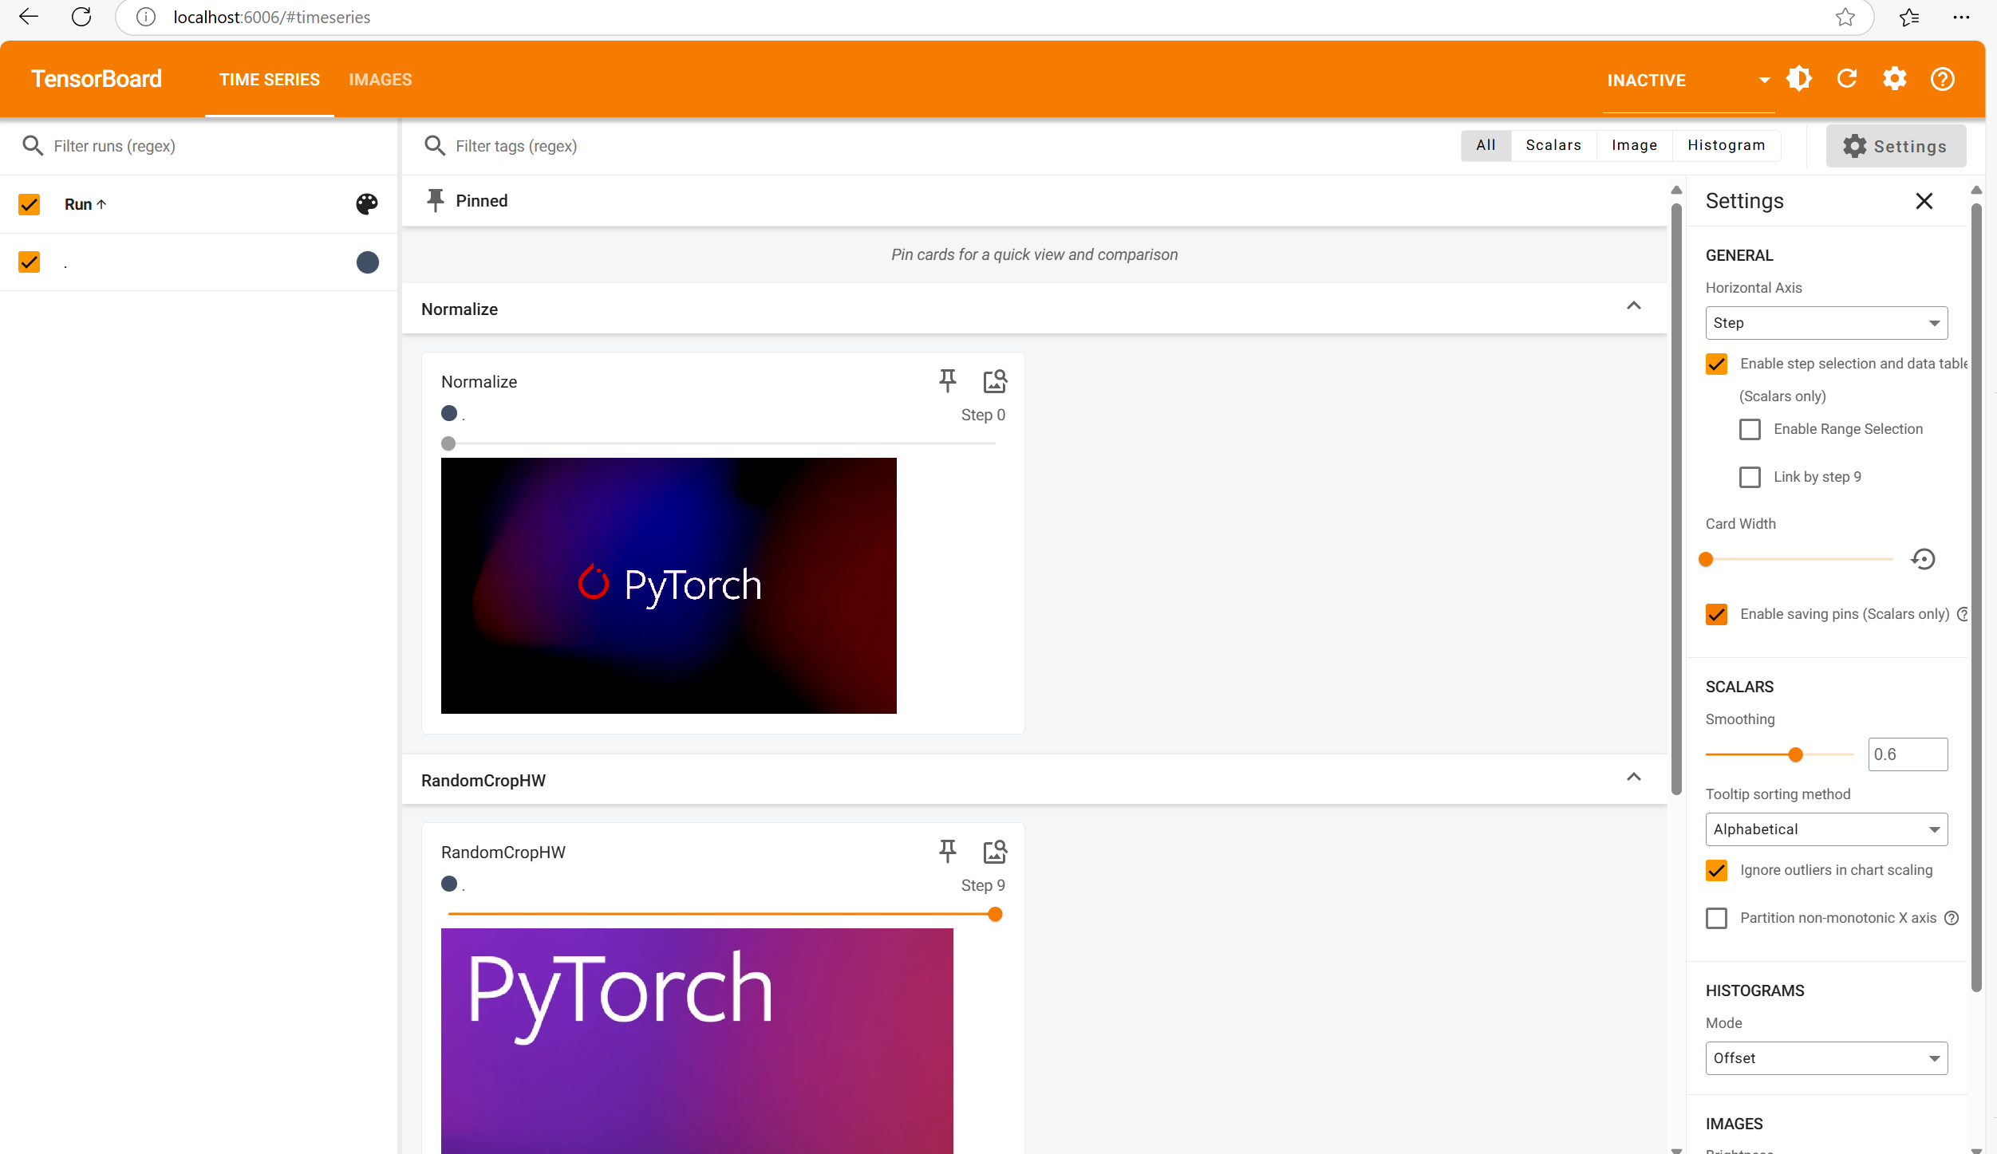Filter cards by the Scalars tab

coord(1553,145)
